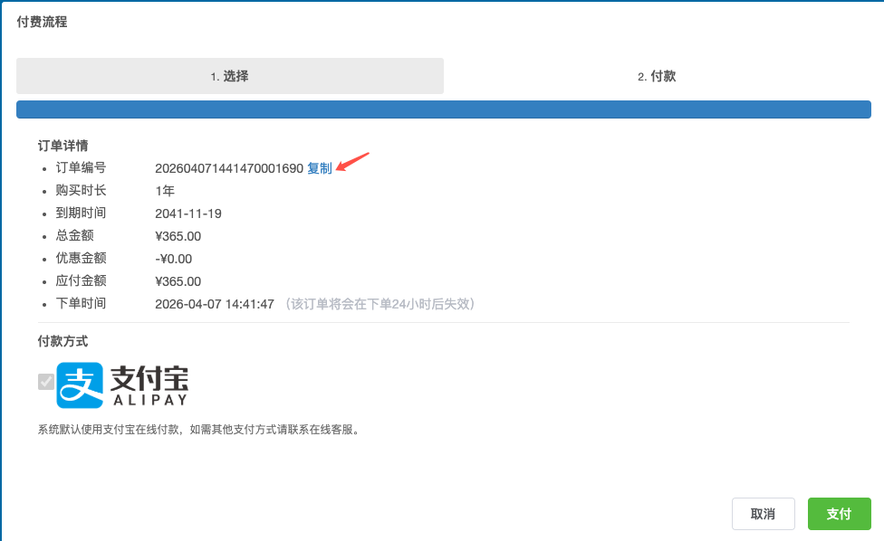The width and height of the screenshot is (884, 541).
Task: Click the 优惠金额 value -¥0.00
Action: pyautogui.click(x=174, y=259)
